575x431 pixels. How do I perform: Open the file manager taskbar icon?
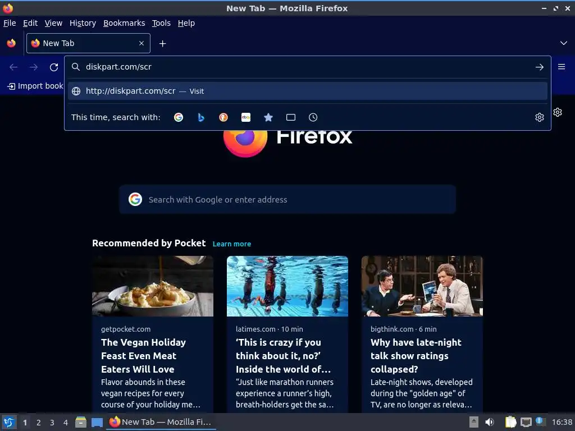(x=81, y=422)
